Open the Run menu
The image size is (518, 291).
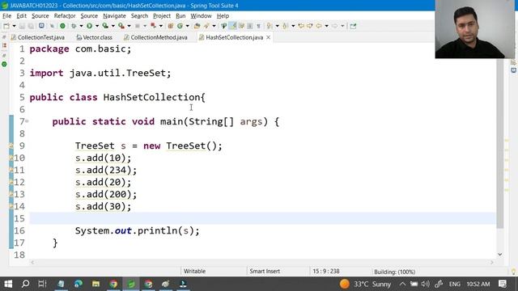[180, 16]
